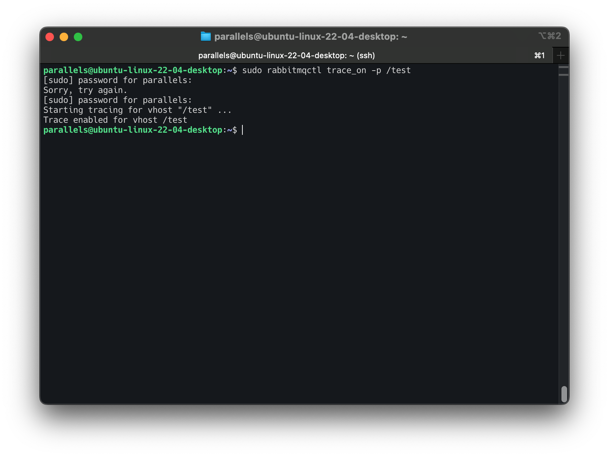
Task: Click the top scrollbar area near the tab bar
Action: point(563,71)
